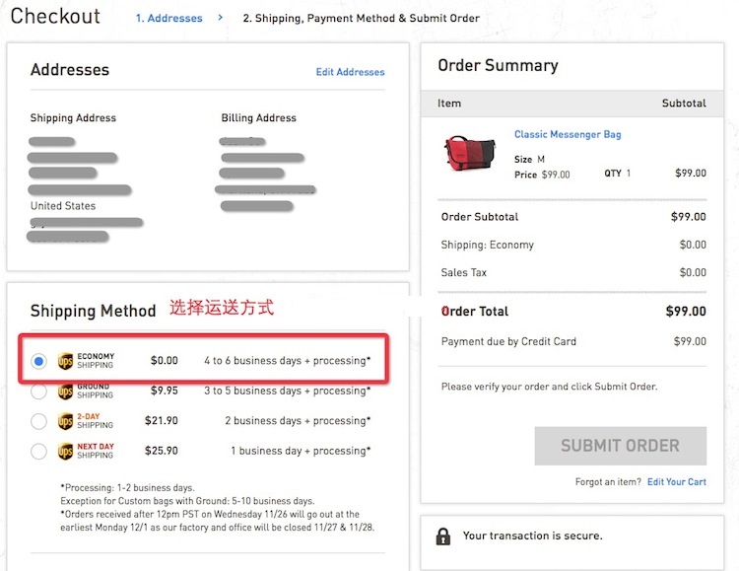Screen dimensions: 739x571
Task: Click the padlock secure transaction icon
Action: tap(443, 536)
